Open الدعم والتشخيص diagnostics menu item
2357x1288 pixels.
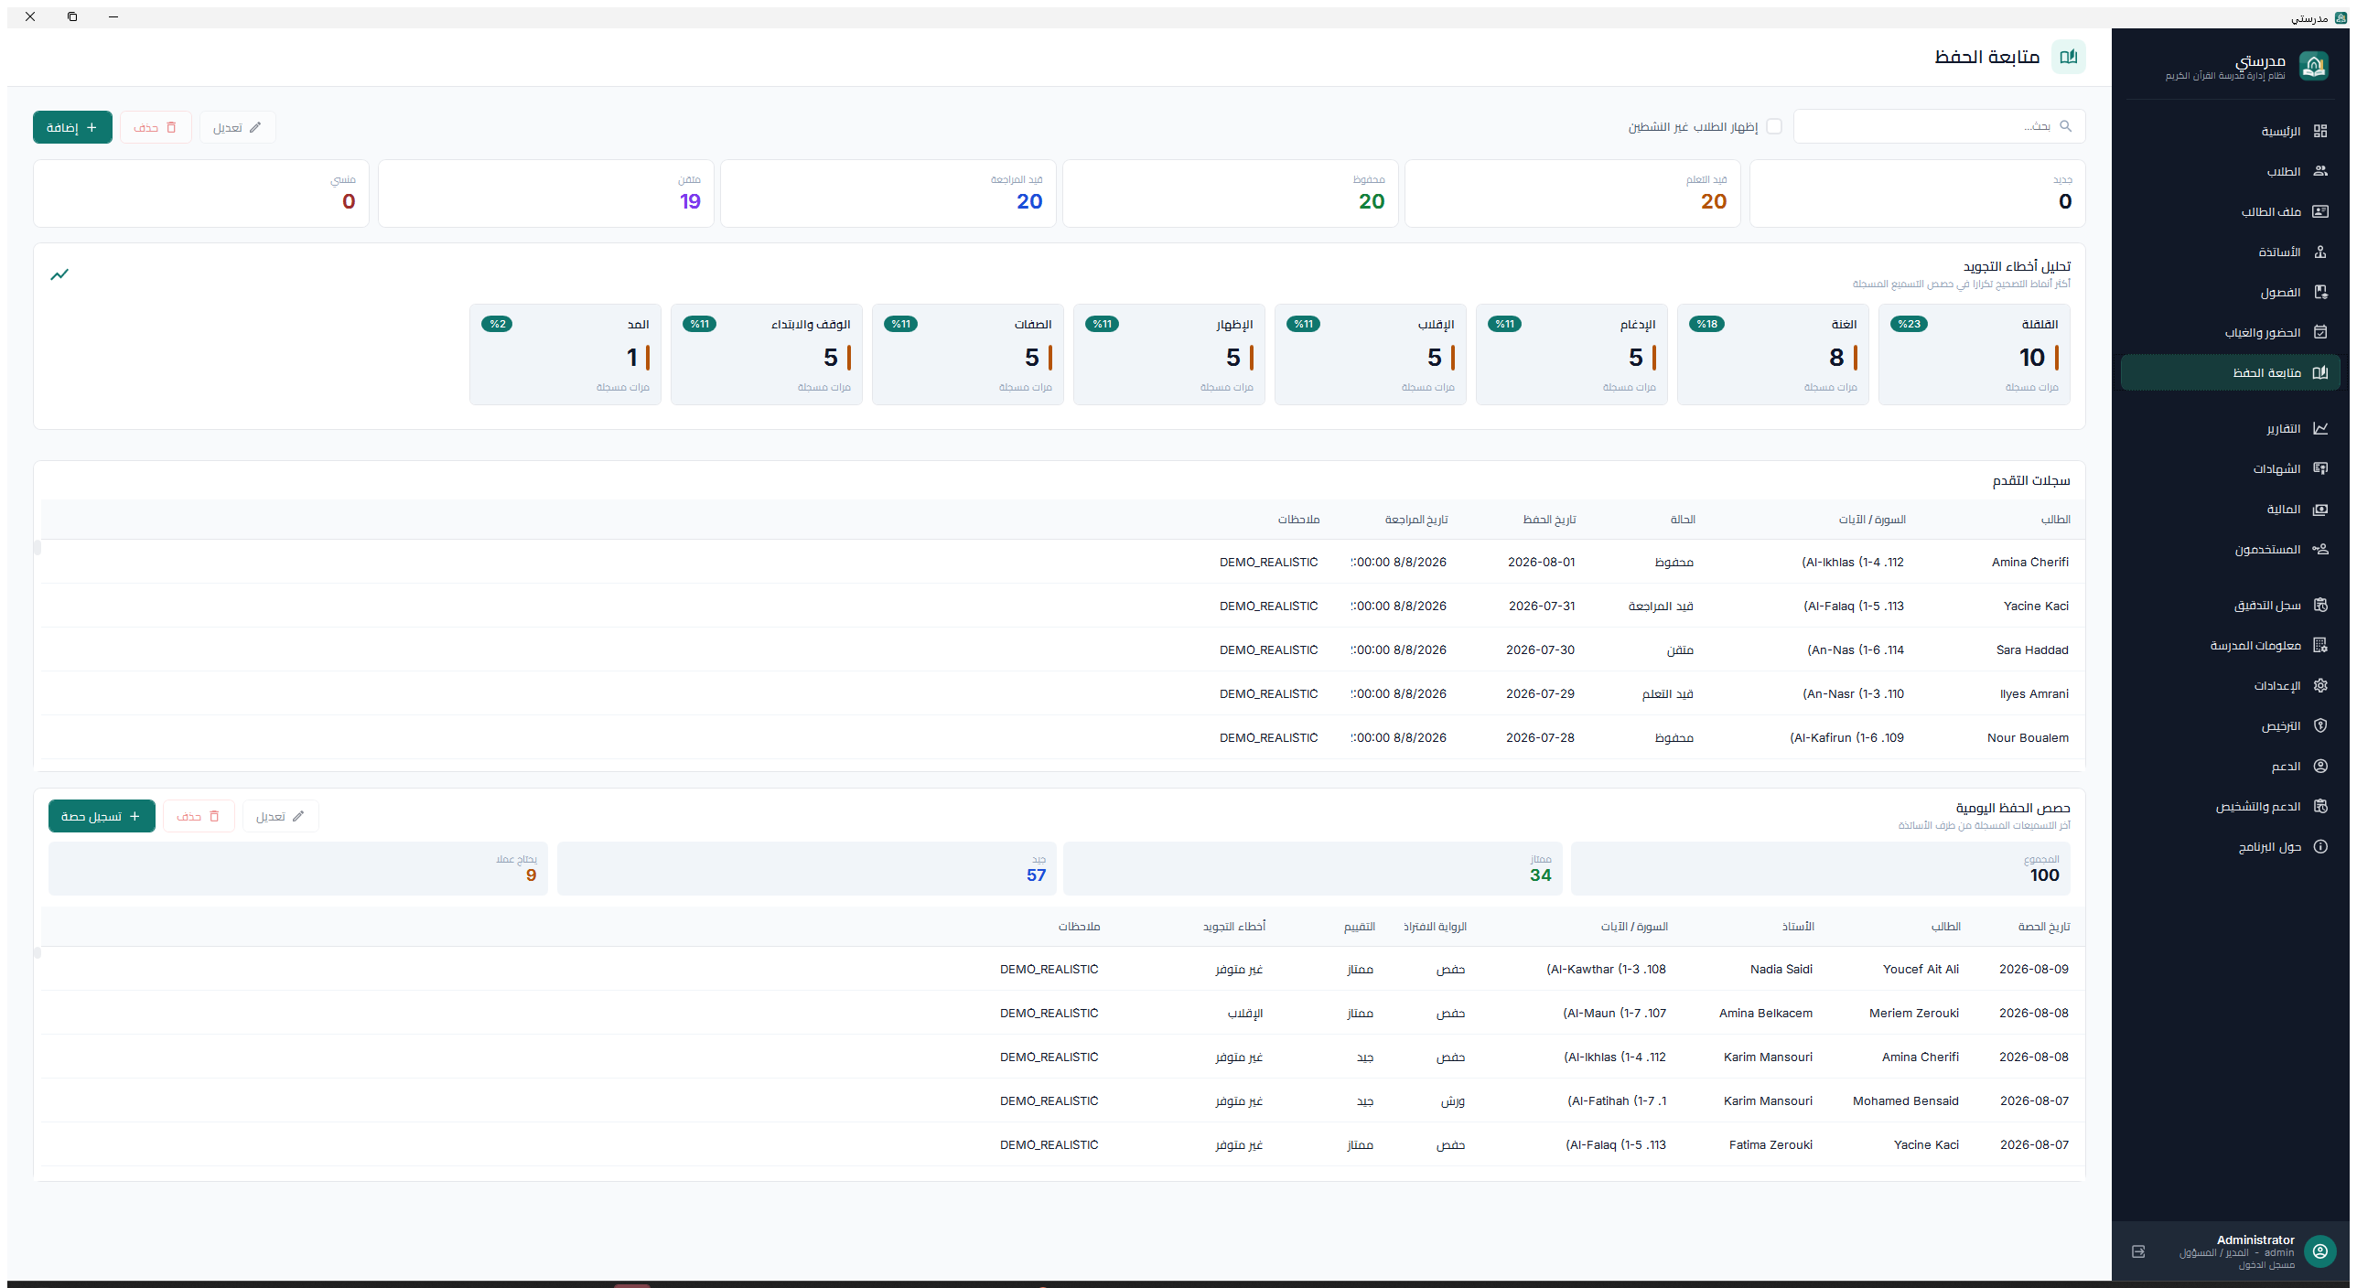click(2230, 806)
